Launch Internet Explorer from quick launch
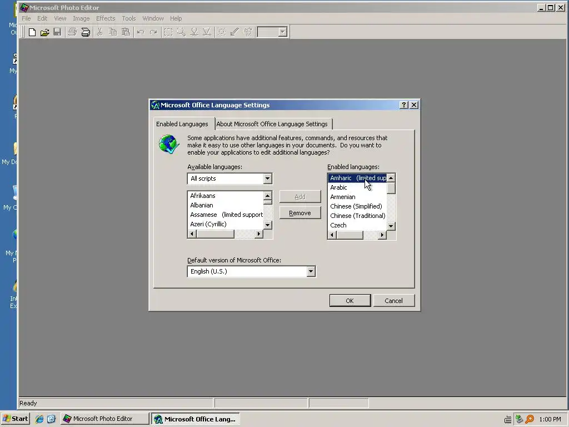The image size is (569, 427). [x=39, y=419]
